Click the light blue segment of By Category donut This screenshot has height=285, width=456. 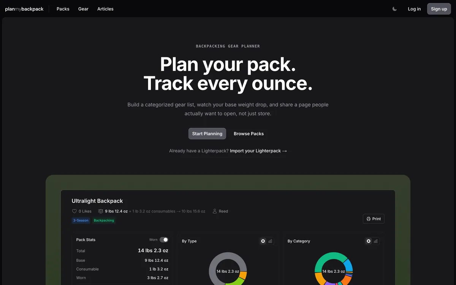pyautogui.click(x=349, y=264)
